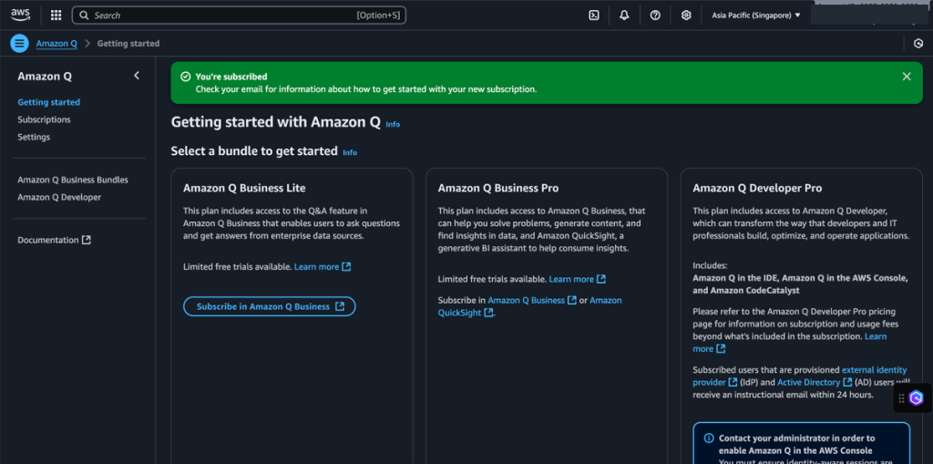
Task: Click the Amazon Q sidebar title
Action: (x=45, y=77)
